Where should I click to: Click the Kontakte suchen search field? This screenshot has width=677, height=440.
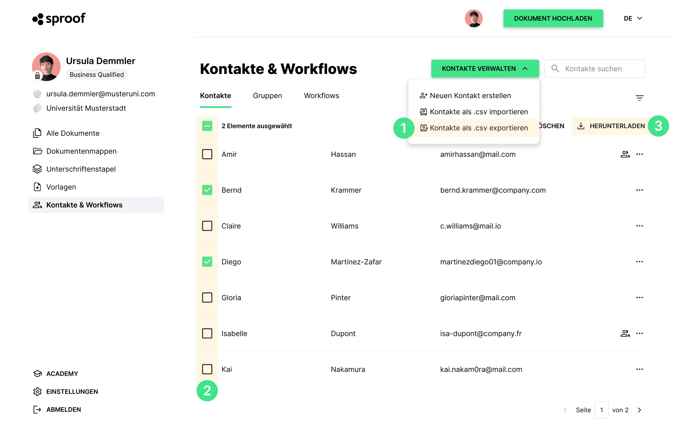point(595,69)
